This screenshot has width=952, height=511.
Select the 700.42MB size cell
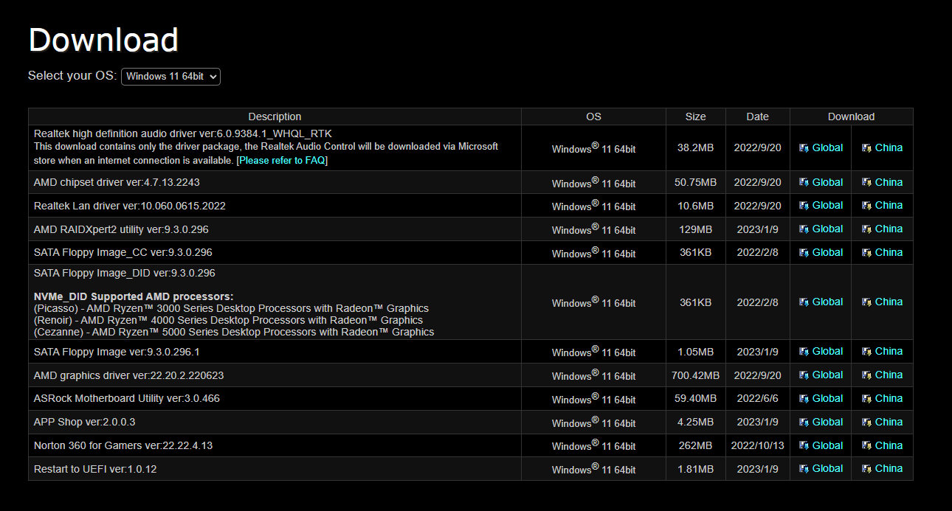pos(695,375)
